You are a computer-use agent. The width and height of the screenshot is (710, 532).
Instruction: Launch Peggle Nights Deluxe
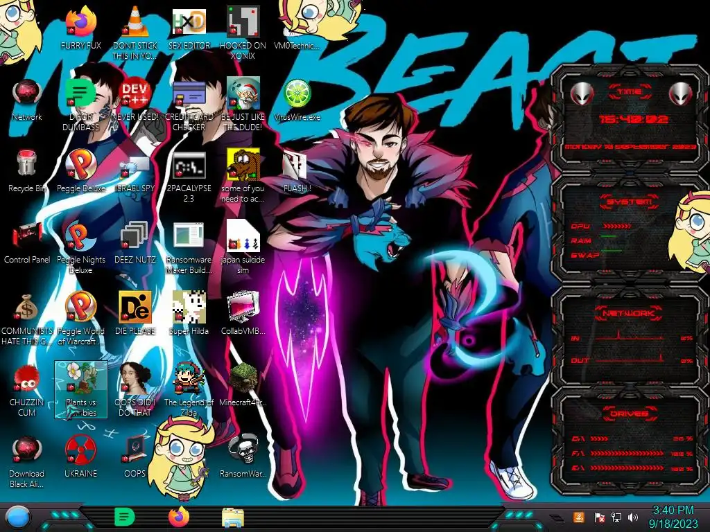pyautogui.click(x=80, y=236)
